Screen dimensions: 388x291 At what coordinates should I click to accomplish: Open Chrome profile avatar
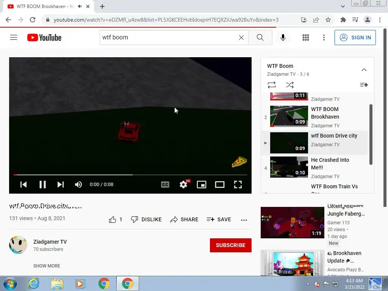[x=368, y=20]
